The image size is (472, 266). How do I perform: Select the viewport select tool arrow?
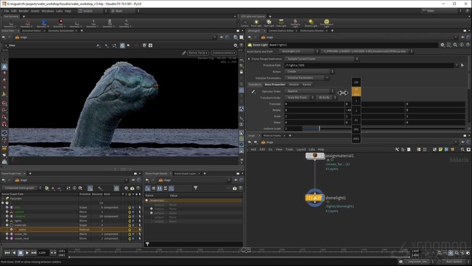click(x=5, y=59)
